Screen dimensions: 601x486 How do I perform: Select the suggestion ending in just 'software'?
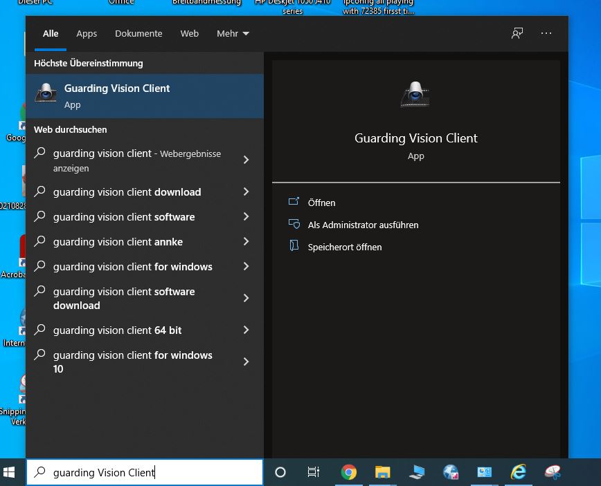(x=145, y=216)
